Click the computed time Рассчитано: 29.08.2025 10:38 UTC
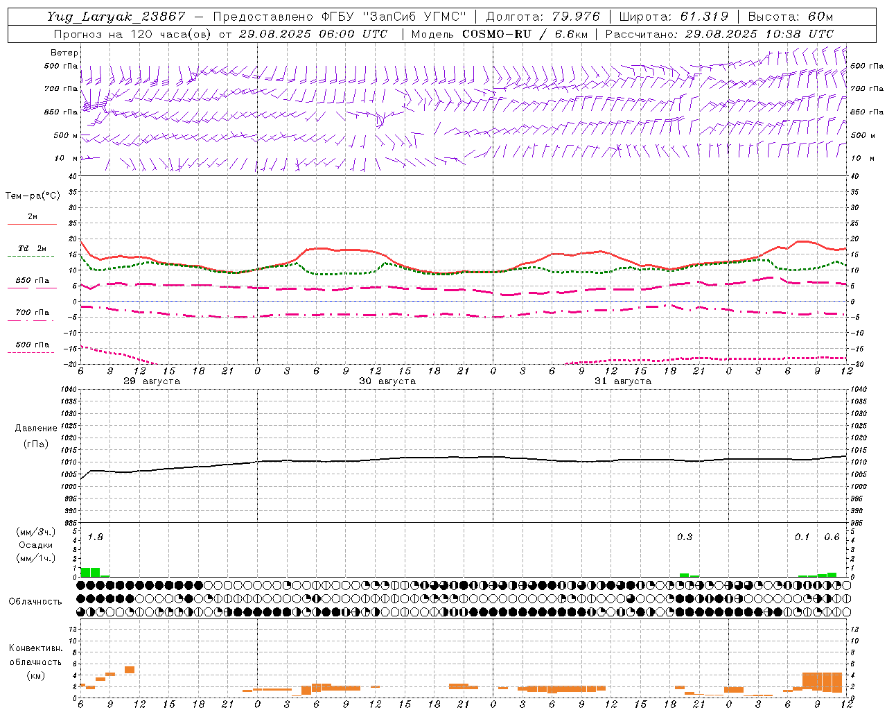The width and height of the screenshot is (887, 710). pos(719,34)
